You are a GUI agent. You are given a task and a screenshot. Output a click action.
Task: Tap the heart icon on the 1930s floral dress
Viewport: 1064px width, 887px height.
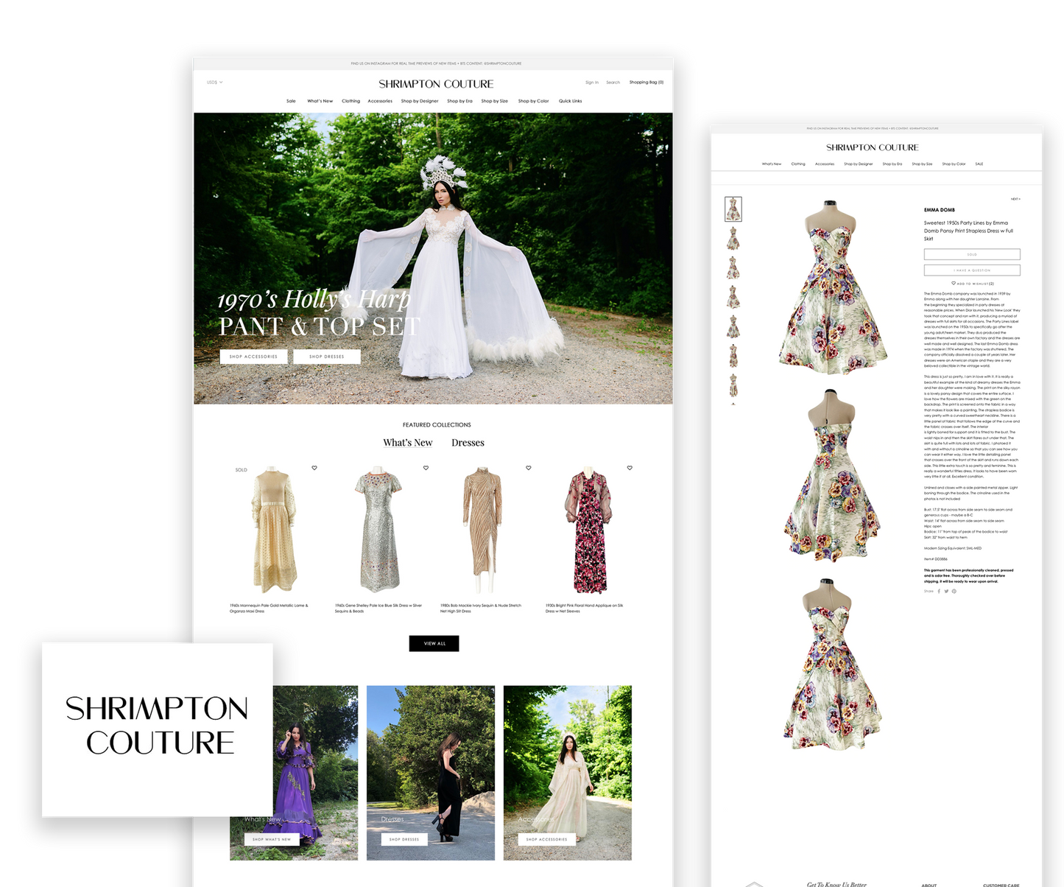point(630,468)
